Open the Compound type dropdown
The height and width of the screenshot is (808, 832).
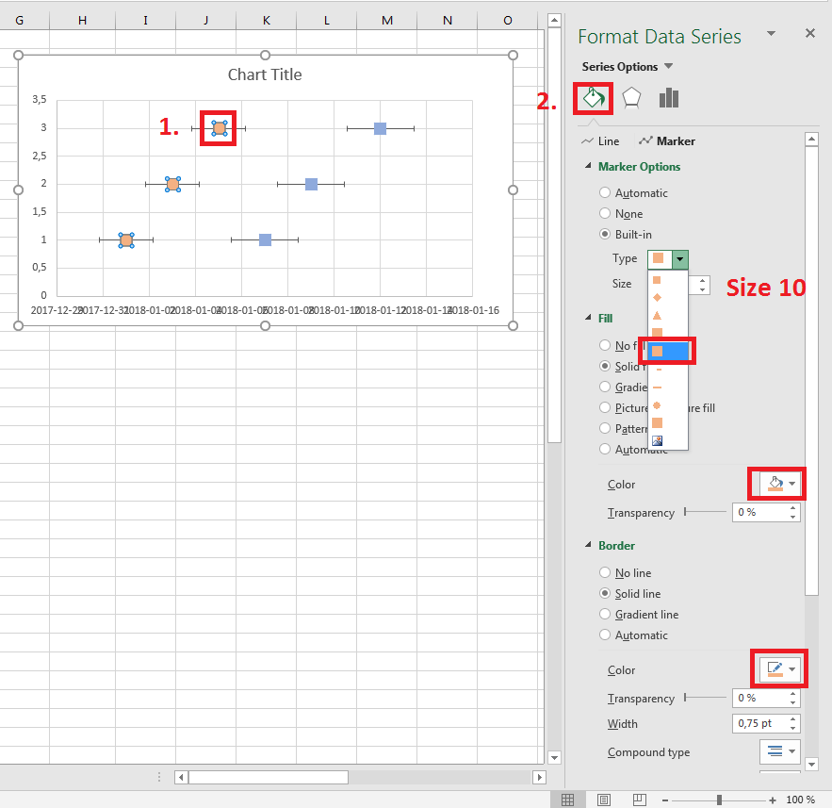[x=779, y=751]
